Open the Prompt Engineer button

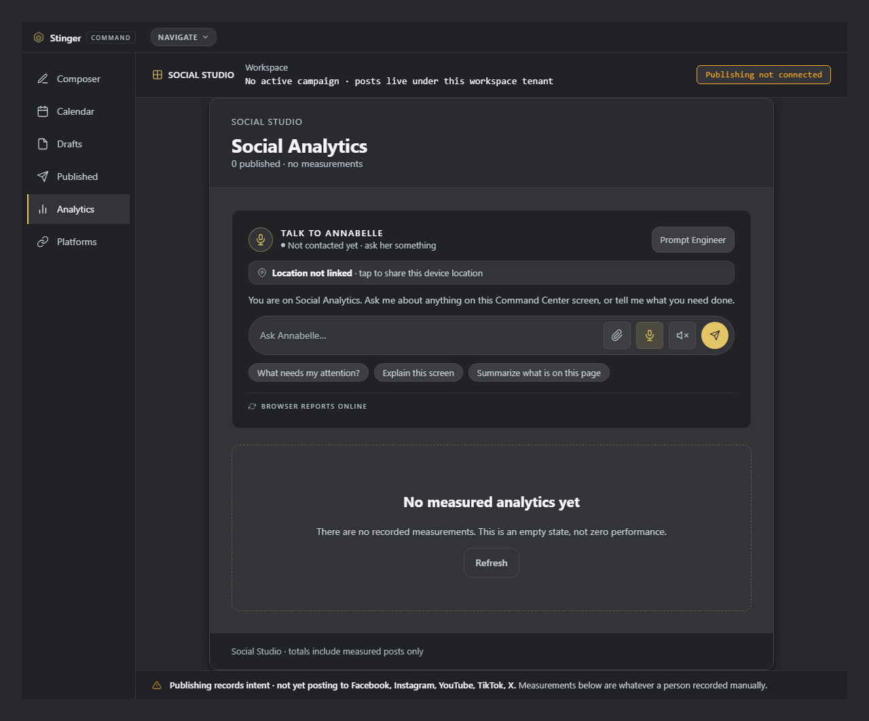click(692, 240)
